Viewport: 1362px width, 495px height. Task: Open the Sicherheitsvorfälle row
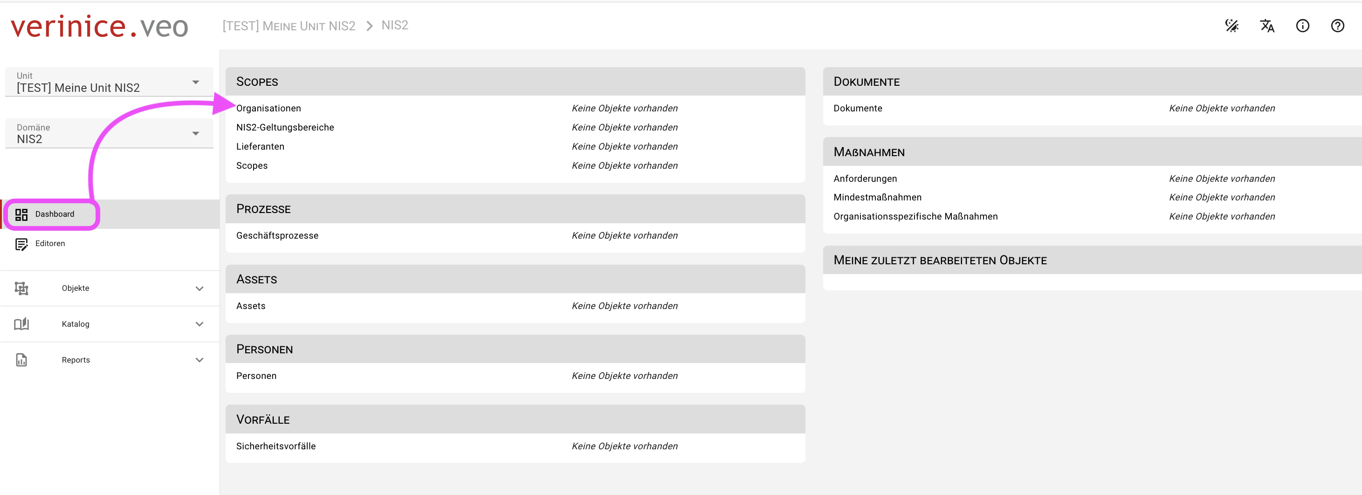pyautogui.click(x=276, y=447)
